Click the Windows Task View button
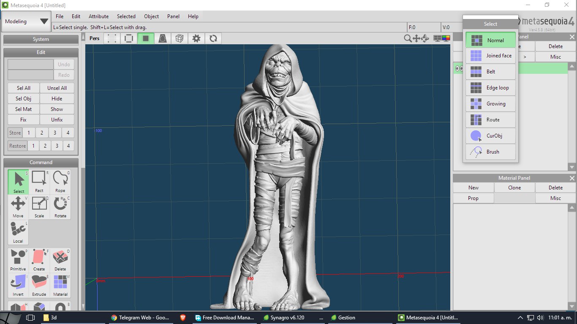 (30, 318)
